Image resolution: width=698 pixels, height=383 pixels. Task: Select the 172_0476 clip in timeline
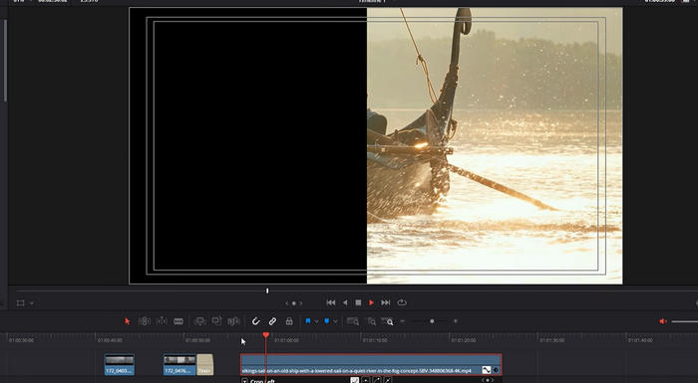179,364
